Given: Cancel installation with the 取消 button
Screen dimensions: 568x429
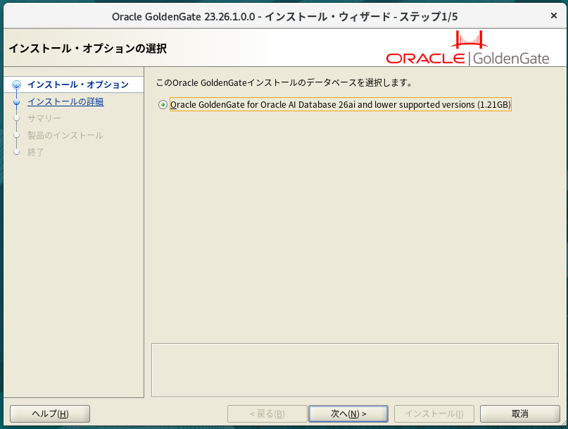Looking at the screenshot, I should (519, 414).
